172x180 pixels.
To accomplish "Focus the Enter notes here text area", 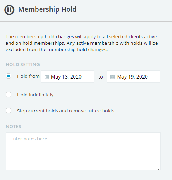I will (x=83, y=151).
